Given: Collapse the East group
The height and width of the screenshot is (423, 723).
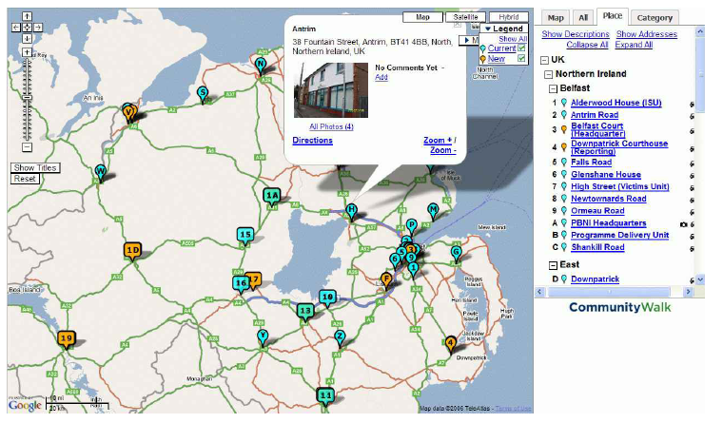Looking at the screenshot, I should pyautogui.click(x=553, y=264).
